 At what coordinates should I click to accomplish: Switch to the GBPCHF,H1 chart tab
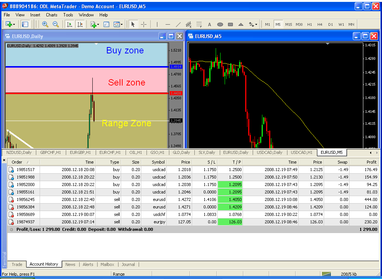click(x=50, y=152)
